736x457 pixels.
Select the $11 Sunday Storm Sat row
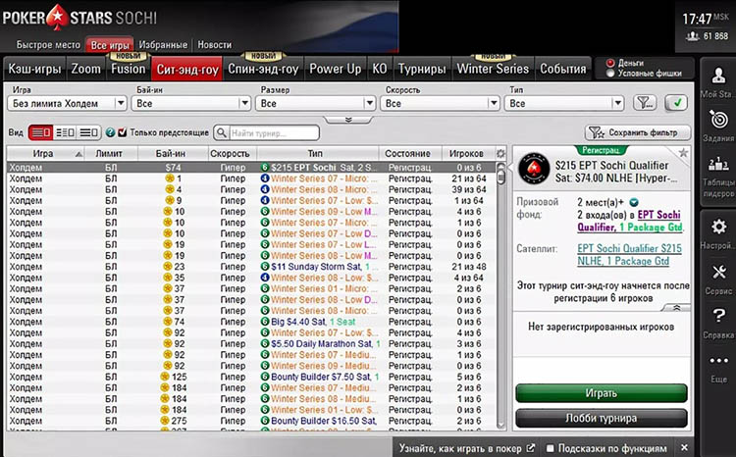pyautogui.click(x=251, y=267)
